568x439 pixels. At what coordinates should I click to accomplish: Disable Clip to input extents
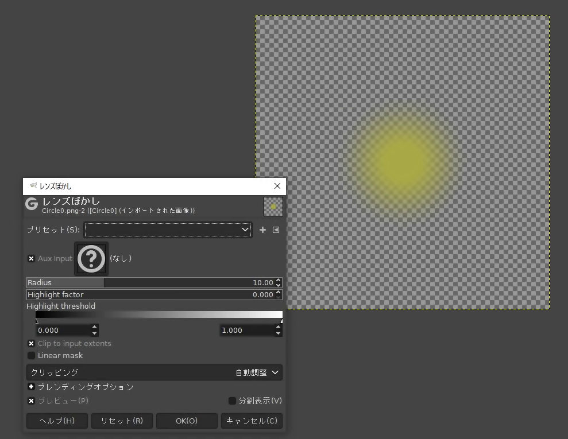[x=32, y=343]
